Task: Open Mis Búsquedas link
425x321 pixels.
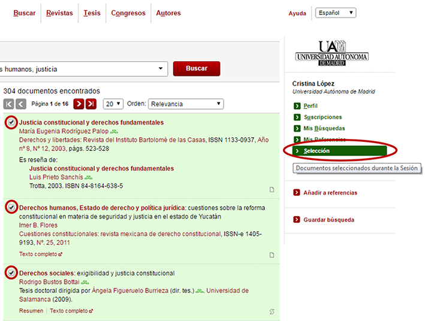Action: 324,128
